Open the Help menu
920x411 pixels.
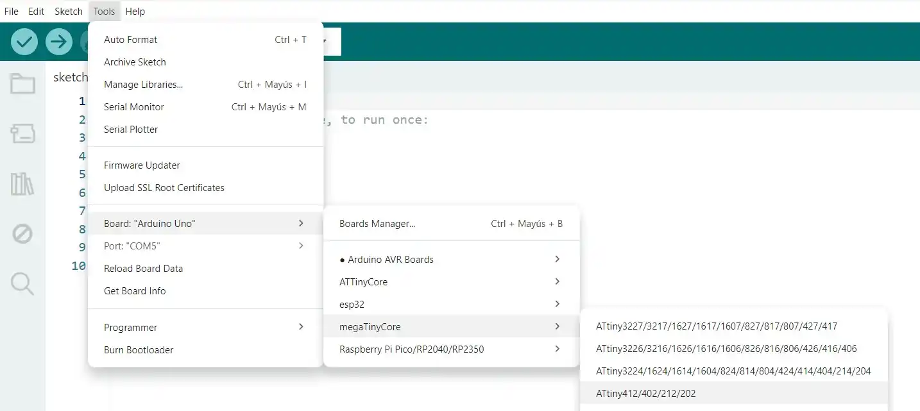coord(135,11)
